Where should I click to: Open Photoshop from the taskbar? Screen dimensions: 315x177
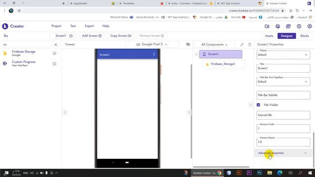(259, 173)
